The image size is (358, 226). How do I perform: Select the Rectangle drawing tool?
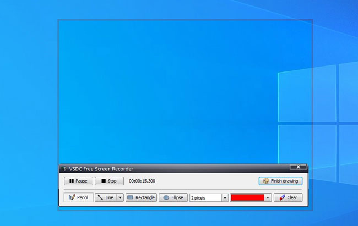point(141,197)
